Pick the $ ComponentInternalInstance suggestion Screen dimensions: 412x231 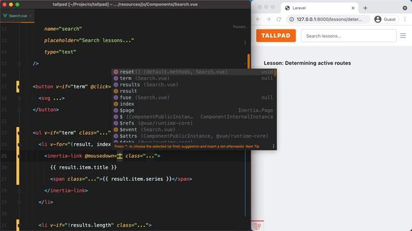(194, 117)
